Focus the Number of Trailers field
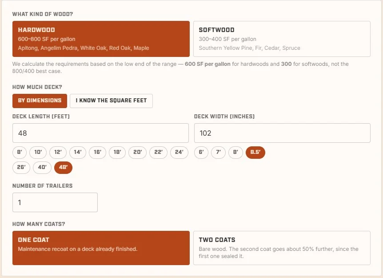The width and height of the screenshot is (383, 278). coord(55,202)
